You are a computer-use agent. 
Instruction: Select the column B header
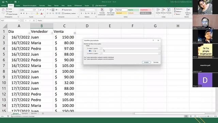42,26
